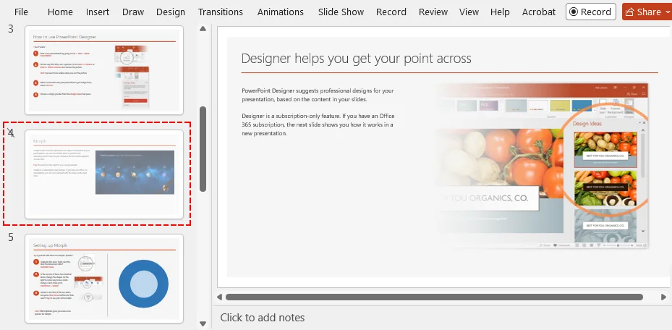The height and width of the screenshot is (330, 672).
Task: Click the Share button
Action: [x=647, y=12]
